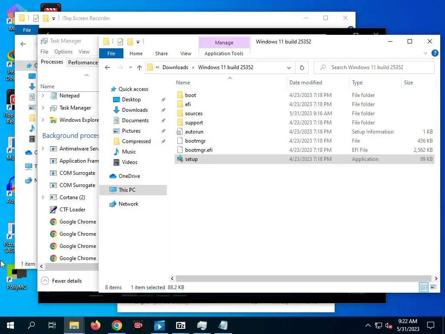Sort files by Type column
Screen dimensions: 445x334
(x=357, y=83)
